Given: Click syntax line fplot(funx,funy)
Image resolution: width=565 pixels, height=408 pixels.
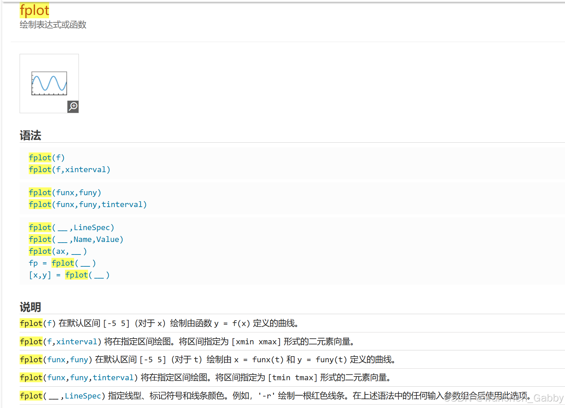Looking at the screenshot, I should click(65, 192).
